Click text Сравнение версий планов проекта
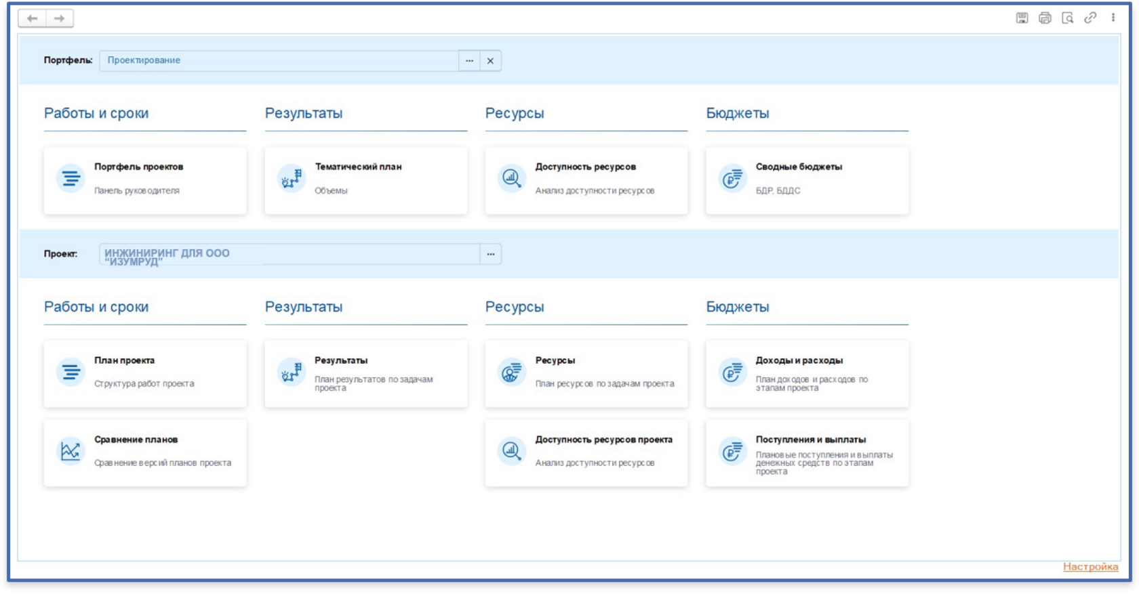1139x594 pixels. point(163,463)
